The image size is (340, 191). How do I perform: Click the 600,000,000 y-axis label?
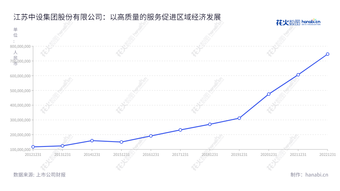[20, 76]
